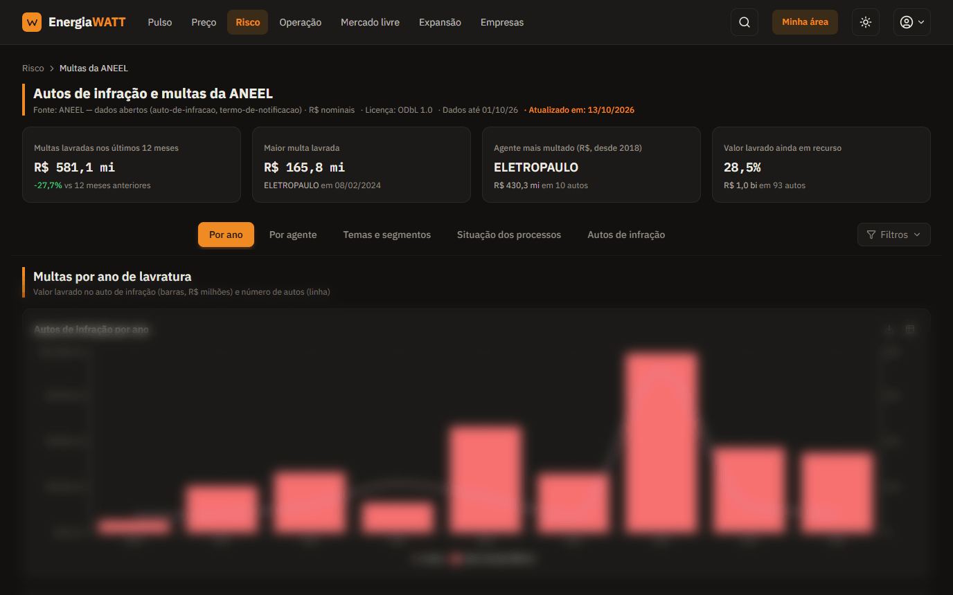Click R$ 1,0 bi em 93 autos text
The image size is (953, 595).
(x=765, y=185)
